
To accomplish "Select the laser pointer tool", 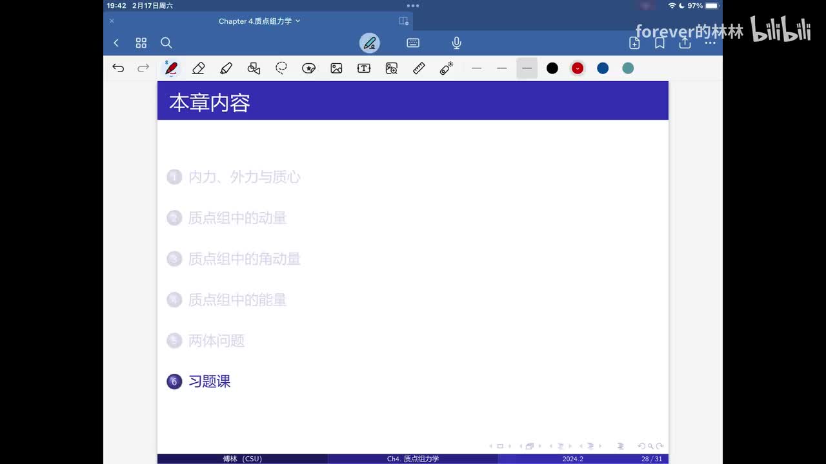I will tap(447, 68).
